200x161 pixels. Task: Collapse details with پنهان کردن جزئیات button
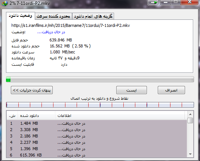[x=32, y=90]
